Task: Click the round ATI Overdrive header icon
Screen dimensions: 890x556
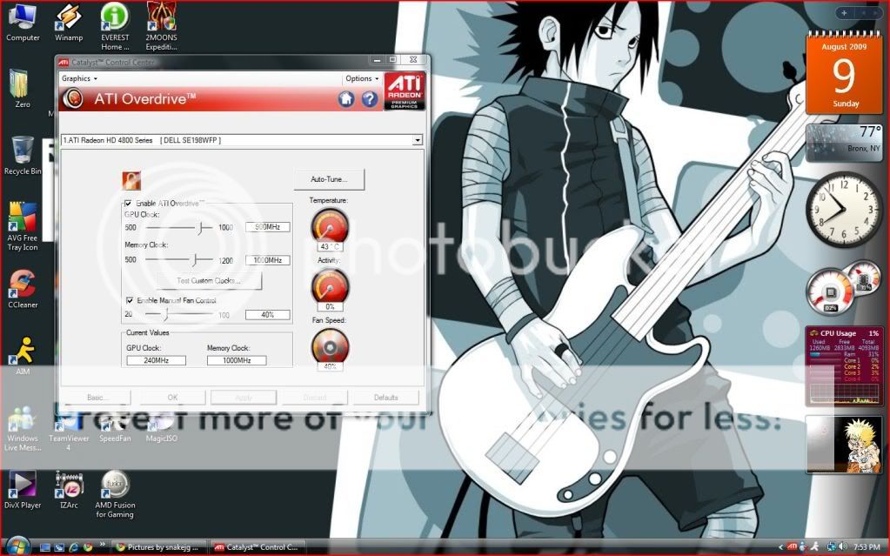Action: click(73, 99)
